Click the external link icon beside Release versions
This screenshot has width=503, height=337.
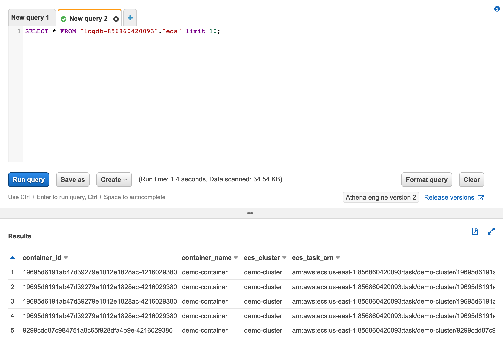tap(481, 198)
